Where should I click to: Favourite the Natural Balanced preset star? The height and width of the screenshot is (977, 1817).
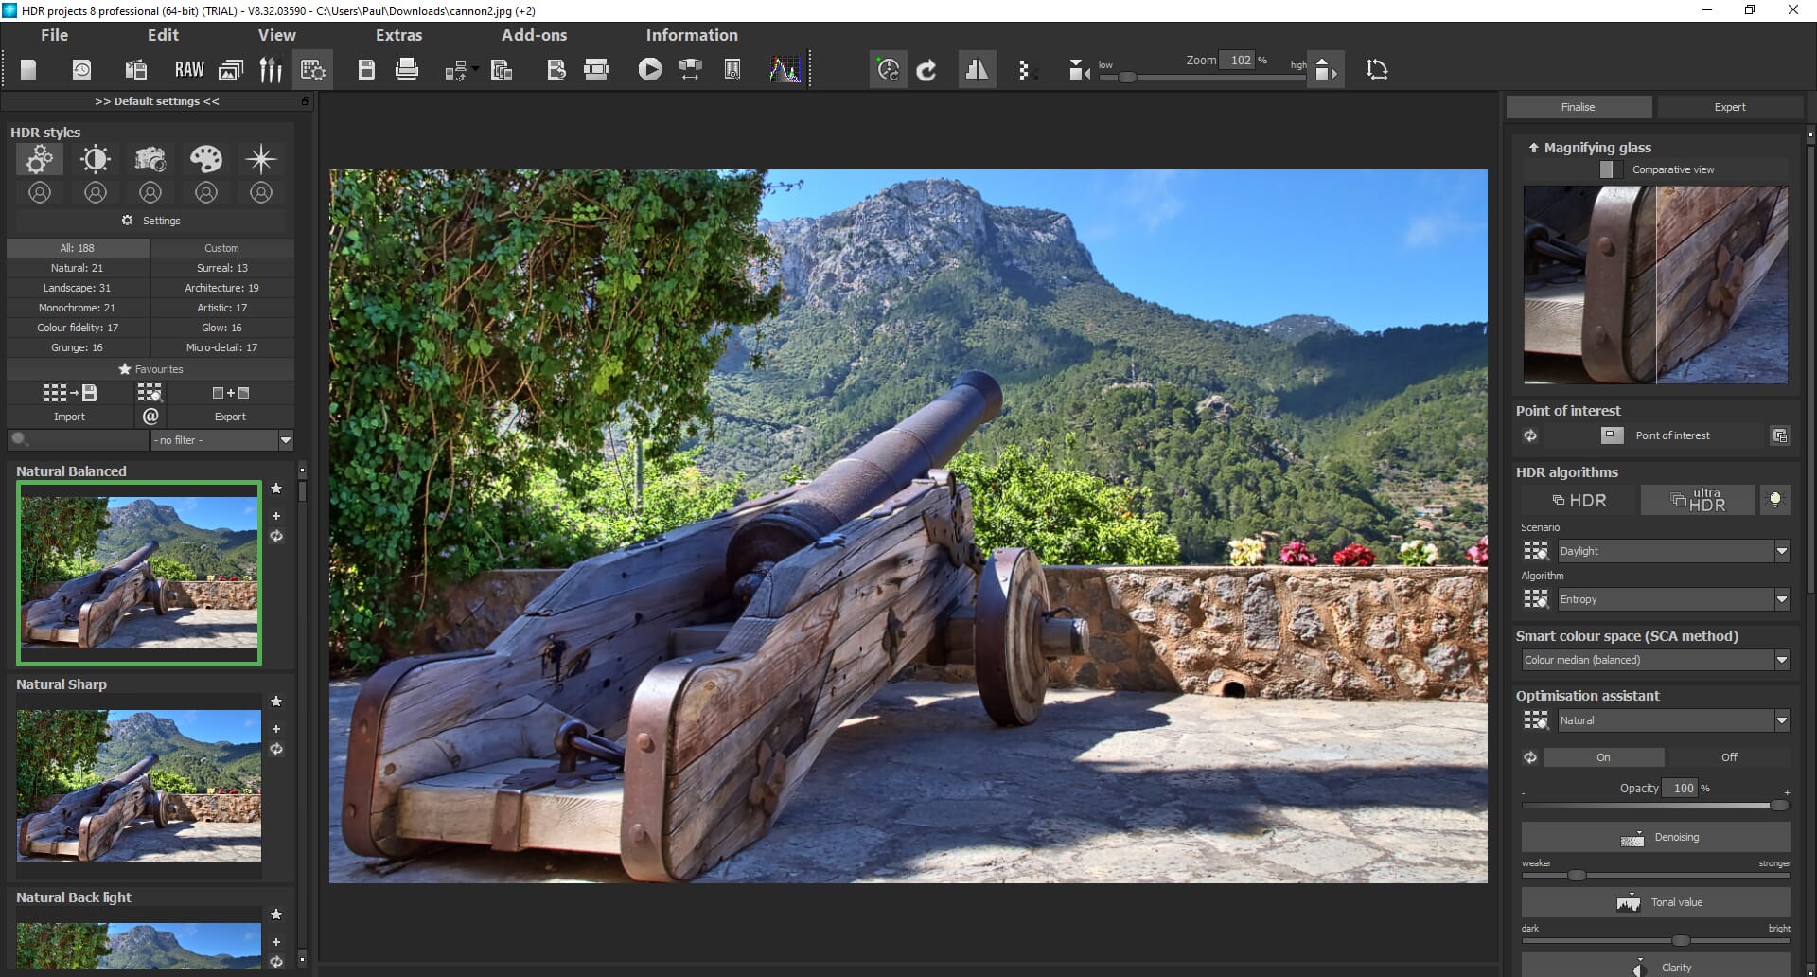[276, 488]
